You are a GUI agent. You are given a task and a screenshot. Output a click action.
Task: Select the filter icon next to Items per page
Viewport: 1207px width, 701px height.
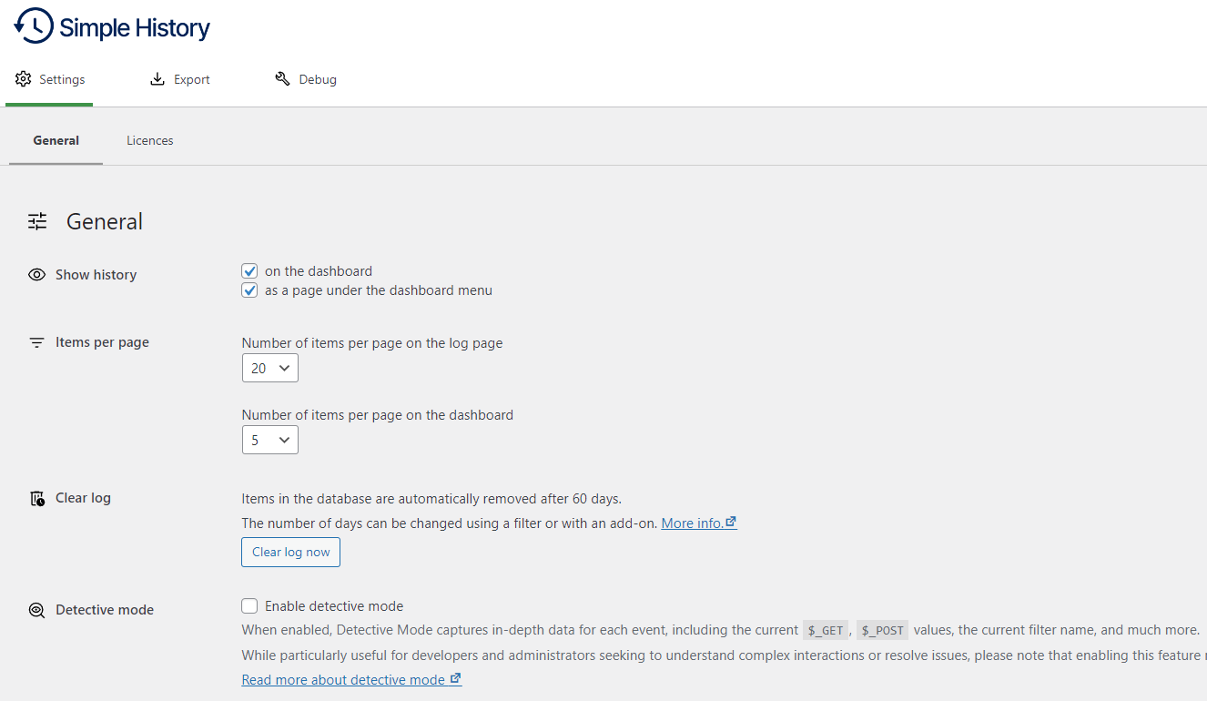pyautogui.click(x=36, y=341)
